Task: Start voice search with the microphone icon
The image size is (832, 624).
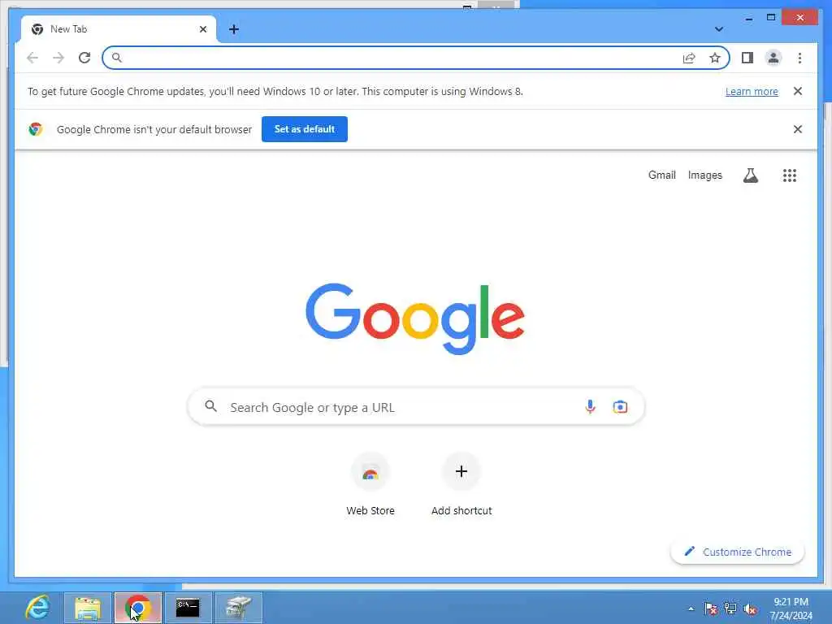Action: pos(590,407)
